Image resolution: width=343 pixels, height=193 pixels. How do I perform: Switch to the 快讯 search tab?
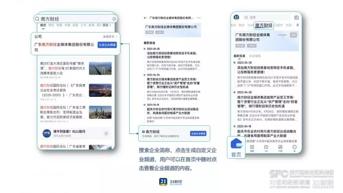(x=51, y=25)
